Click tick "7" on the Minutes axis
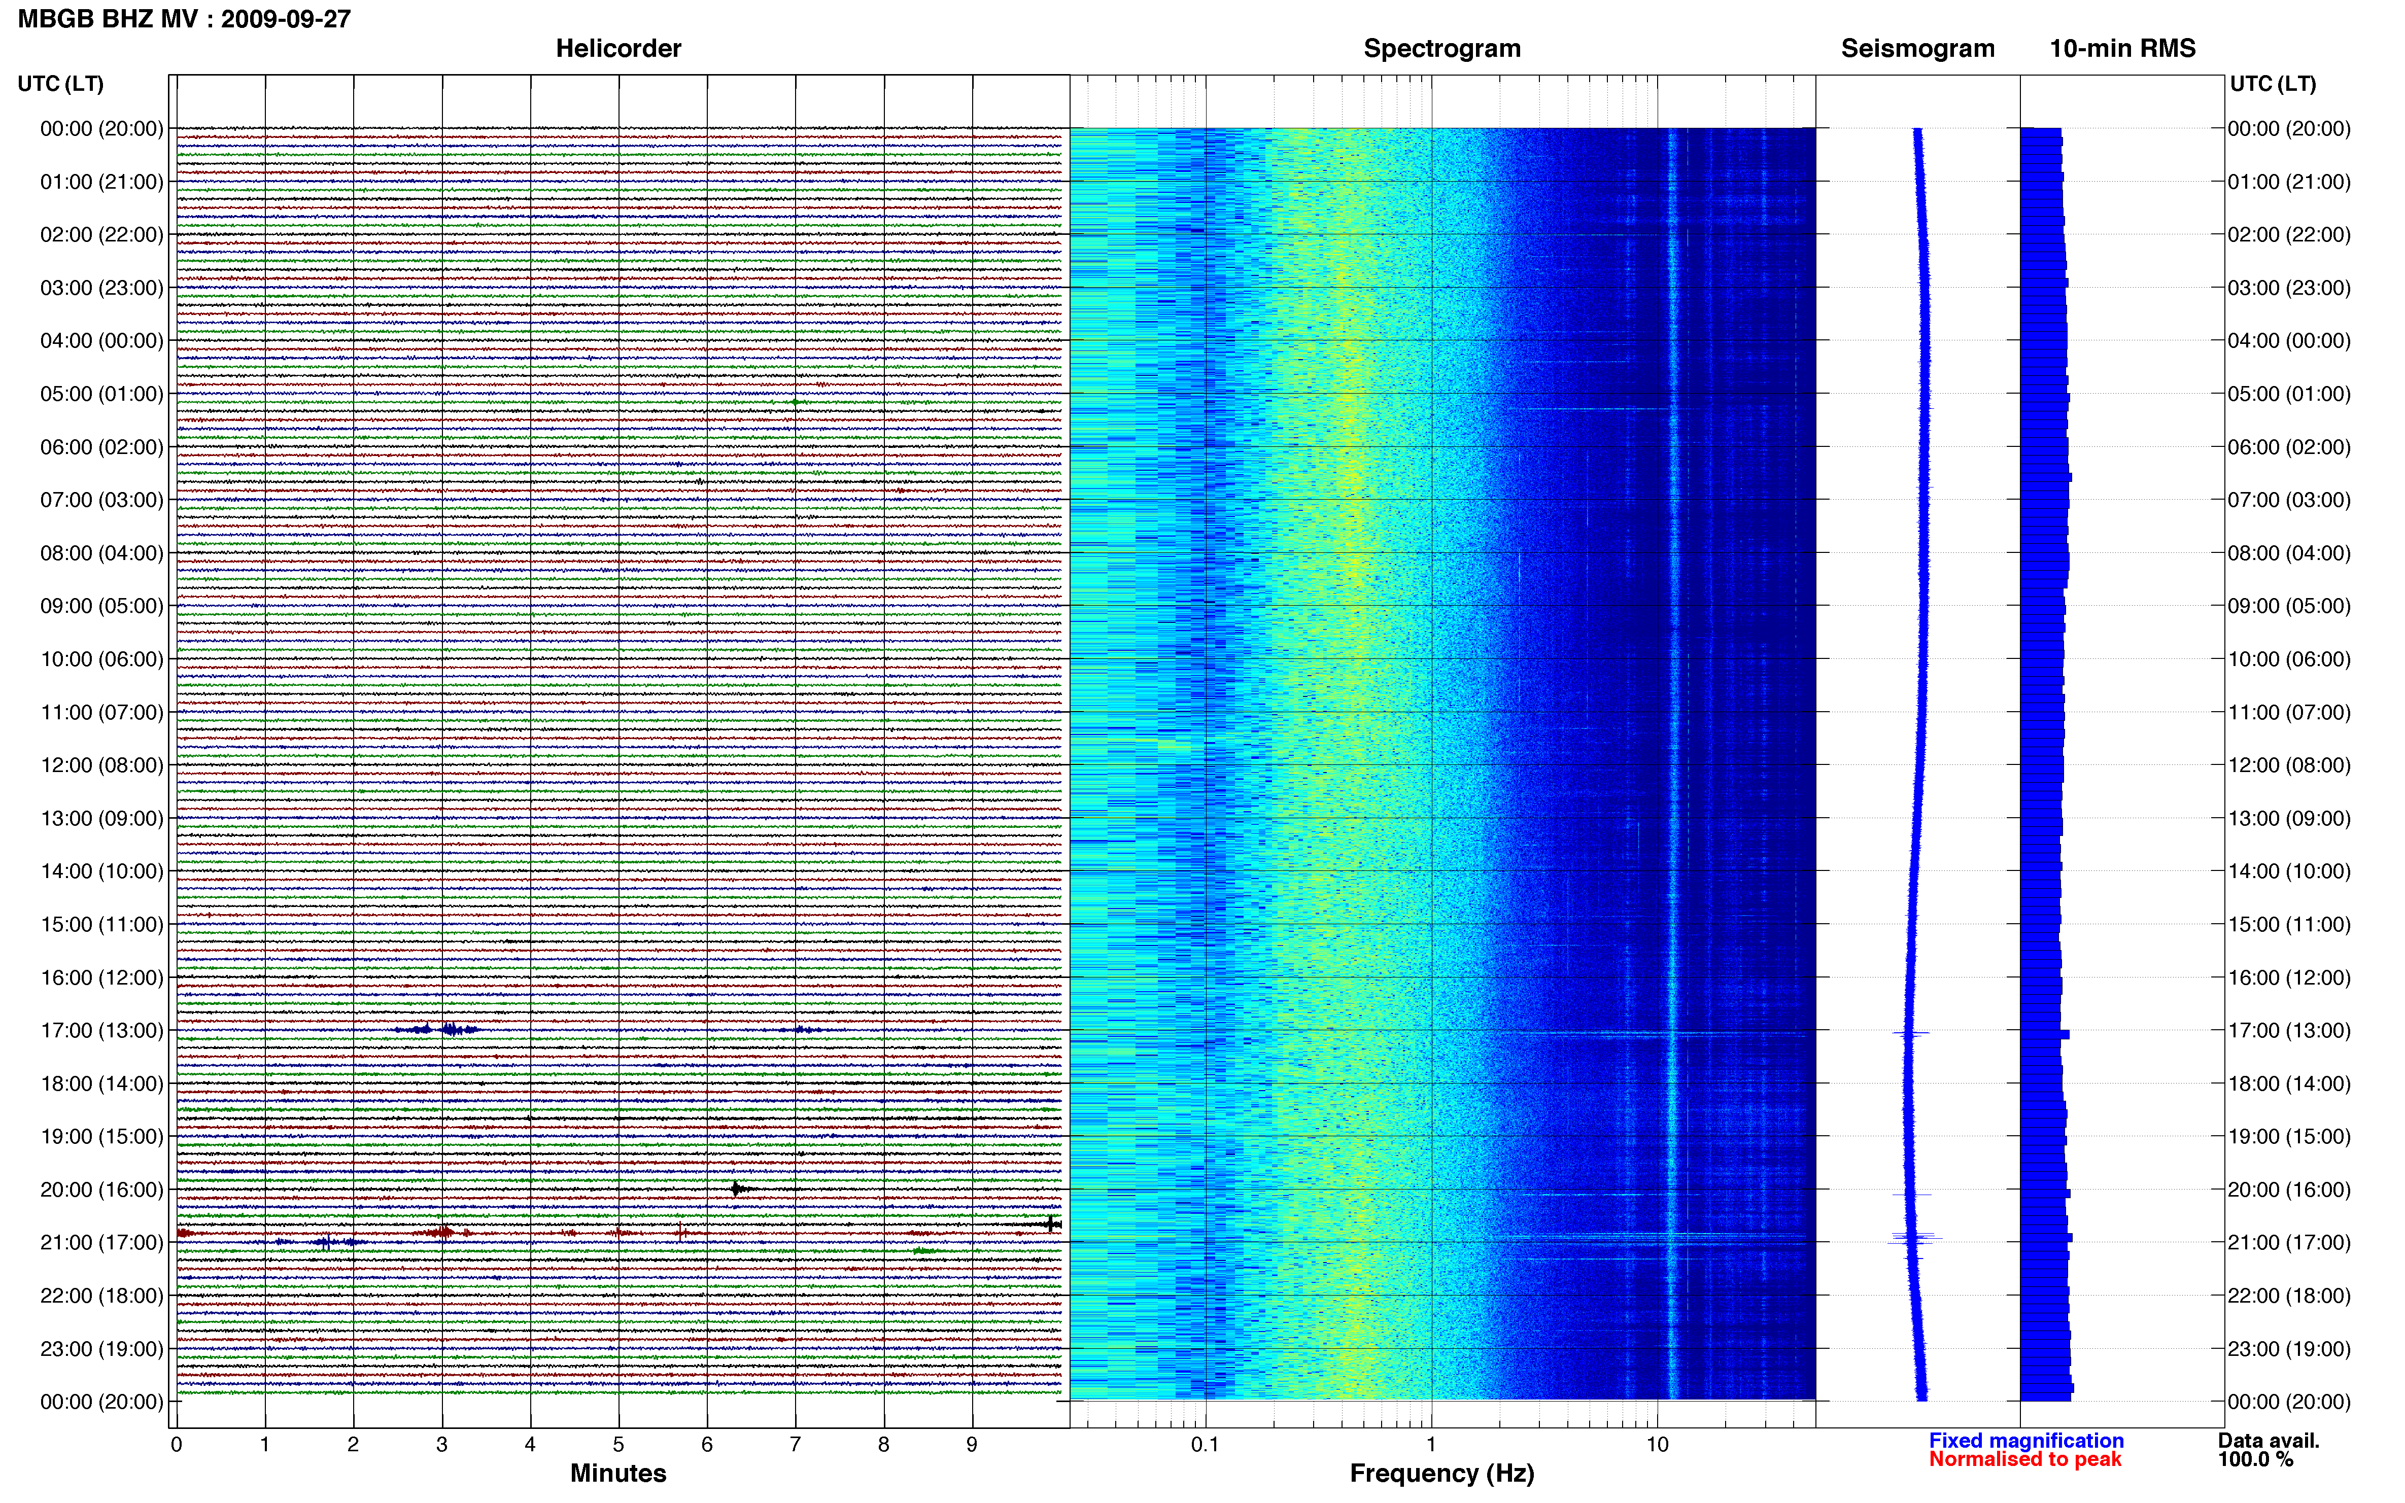This screenshot has height=1503, width=2405. [796, 1445]
